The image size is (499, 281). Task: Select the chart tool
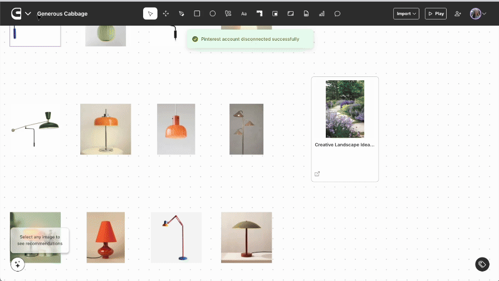click(x=322, y=13)
